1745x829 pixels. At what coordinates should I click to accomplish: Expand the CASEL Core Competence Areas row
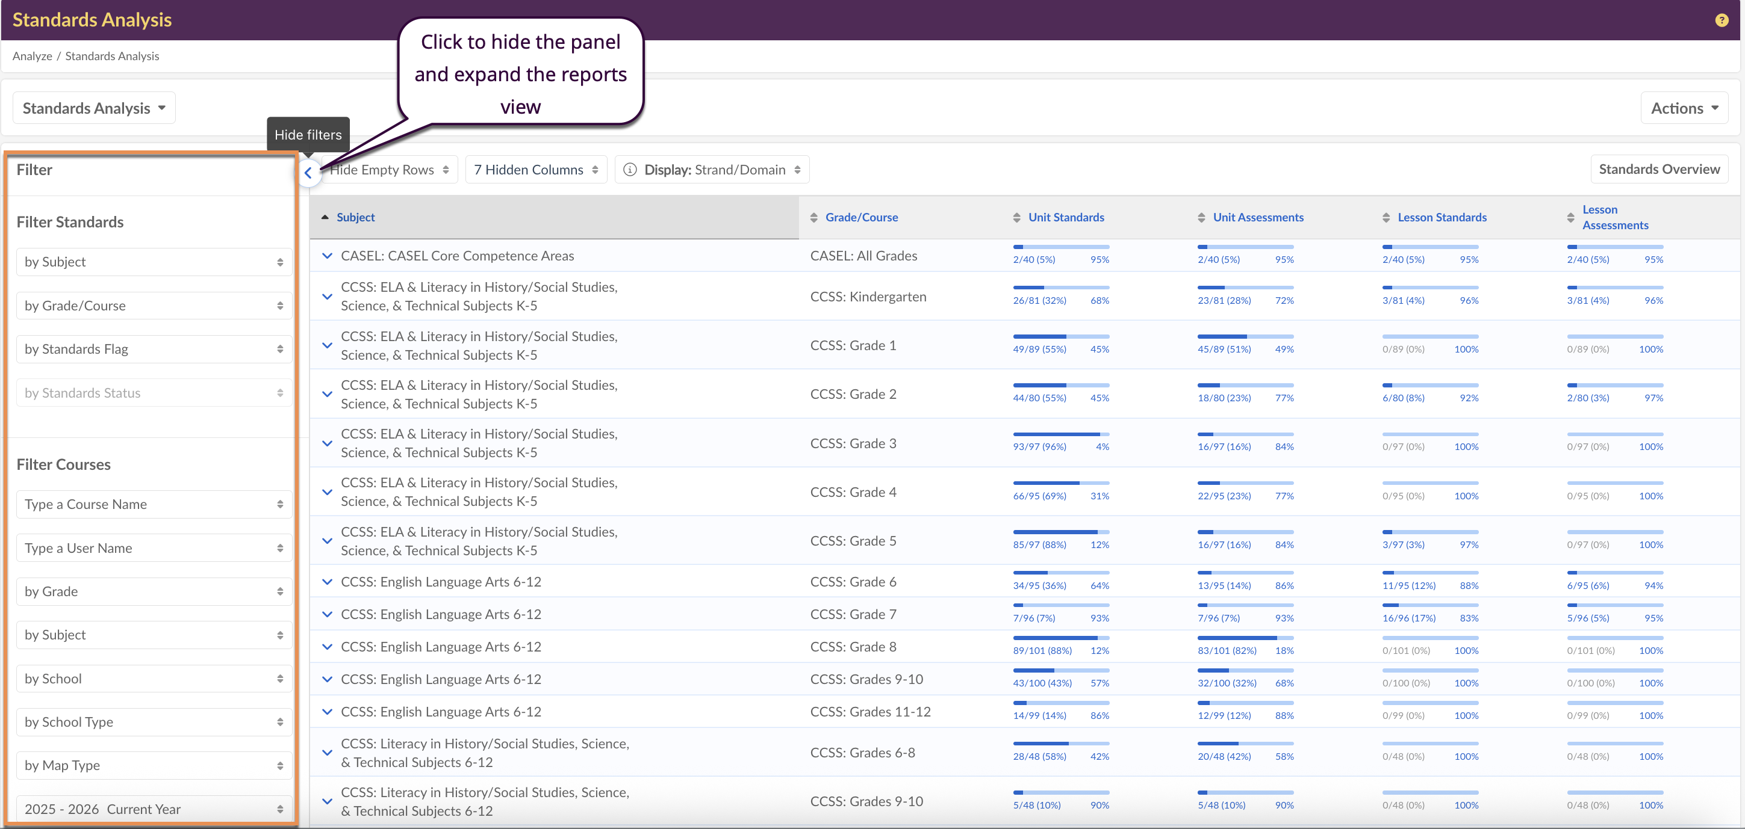coord(327,256)
